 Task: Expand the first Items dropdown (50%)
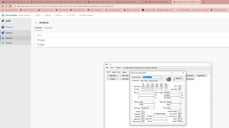pos(154,92)
